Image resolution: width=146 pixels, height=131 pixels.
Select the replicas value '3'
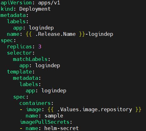(40, 47)
